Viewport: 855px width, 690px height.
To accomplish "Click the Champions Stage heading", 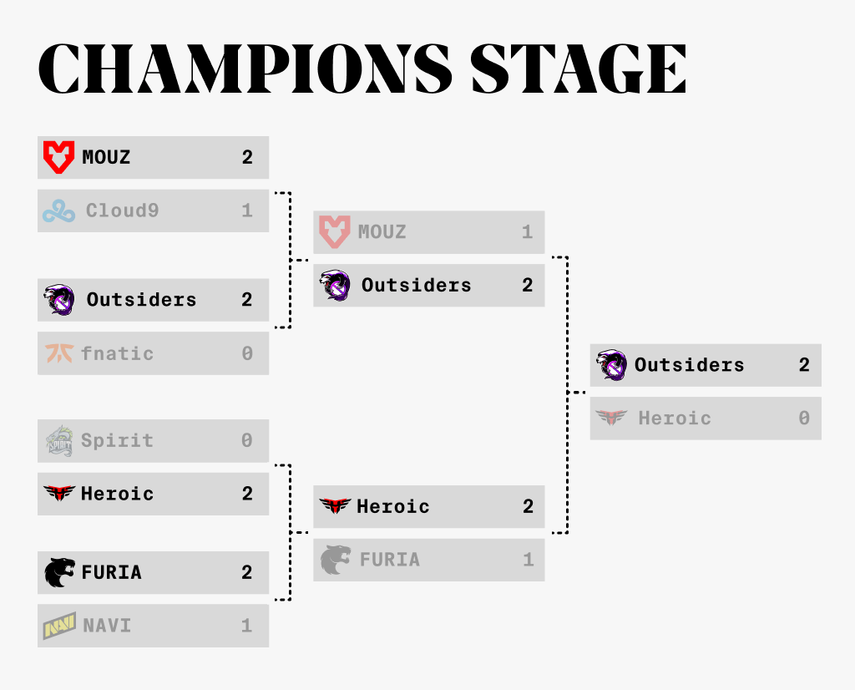I will [362, 68].
